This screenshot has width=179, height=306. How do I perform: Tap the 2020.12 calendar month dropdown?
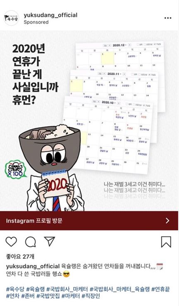click(120, 45)
